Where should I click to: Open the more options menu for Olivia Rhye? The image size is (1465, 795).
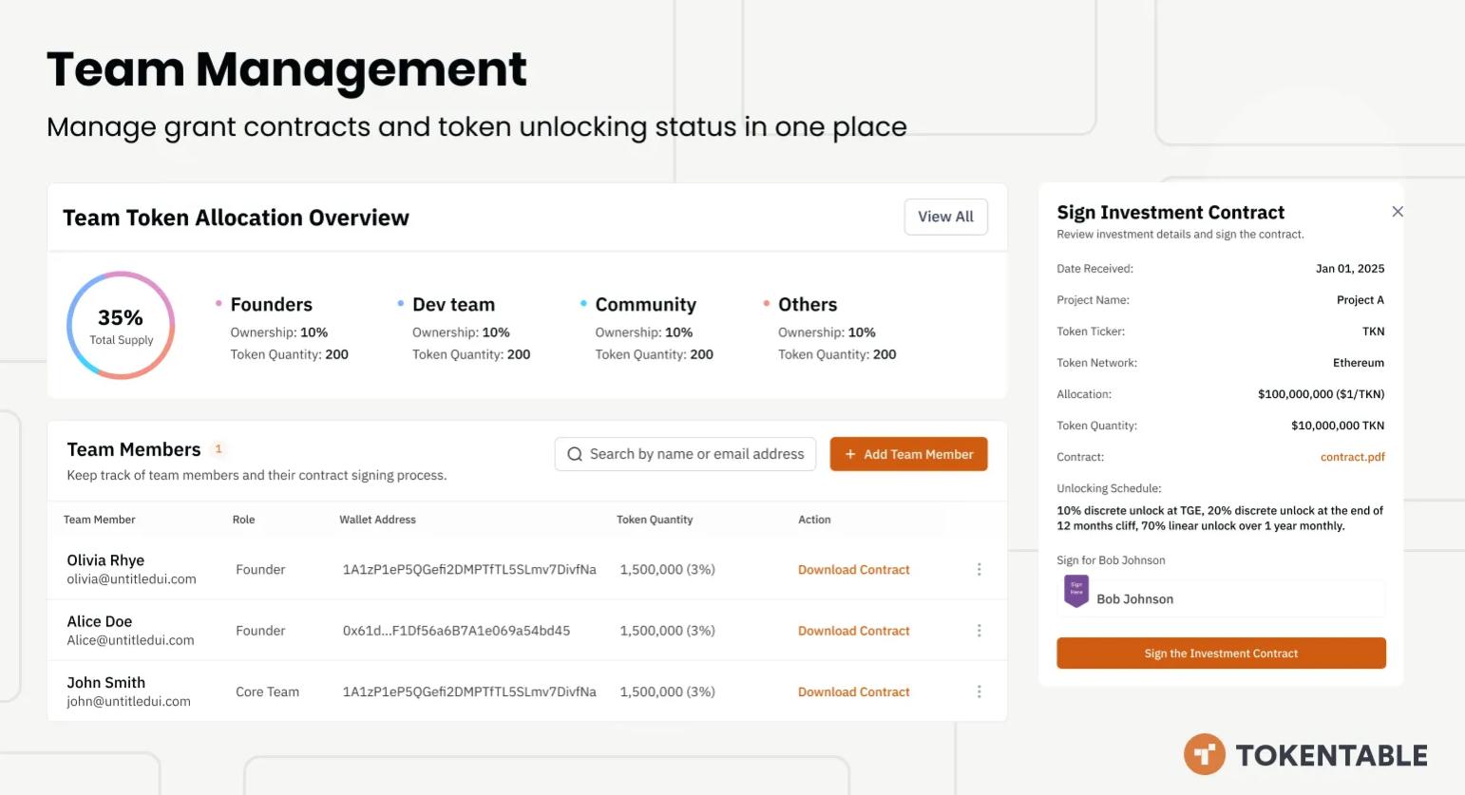click(x=979, y=570)
